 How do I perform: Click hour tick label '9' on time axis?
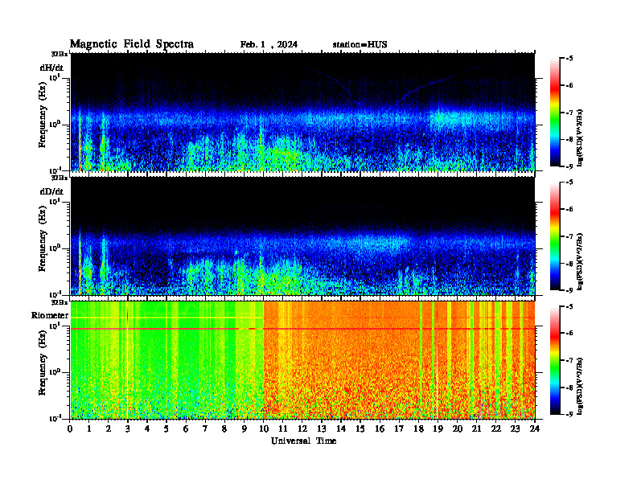click(x=244, y=428)
